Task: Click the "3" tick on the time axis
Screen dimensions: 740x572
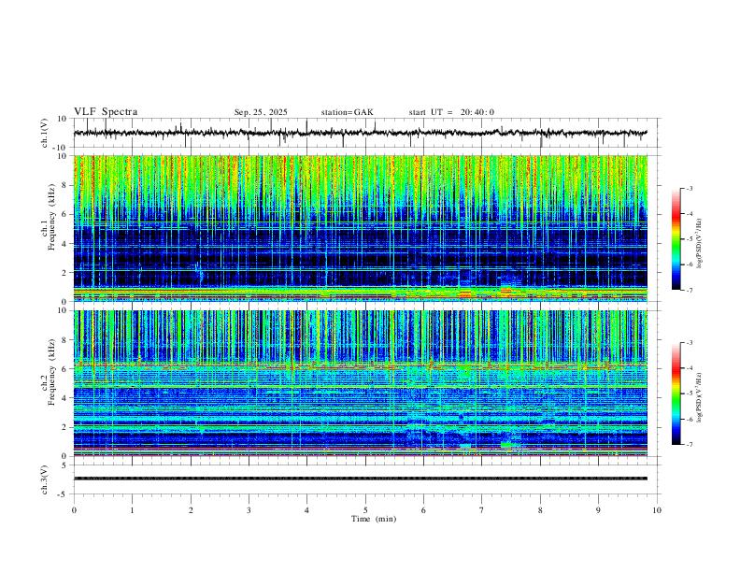Action: [249, 510]
